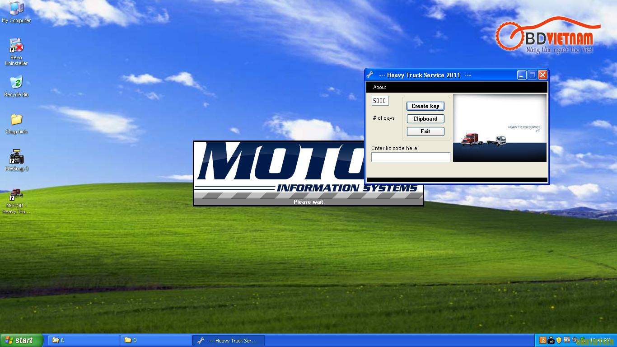The height and width of the screenshot is (347, 617).
Task: Click the MWSnap camera tray icon
Action: point(551,340)
